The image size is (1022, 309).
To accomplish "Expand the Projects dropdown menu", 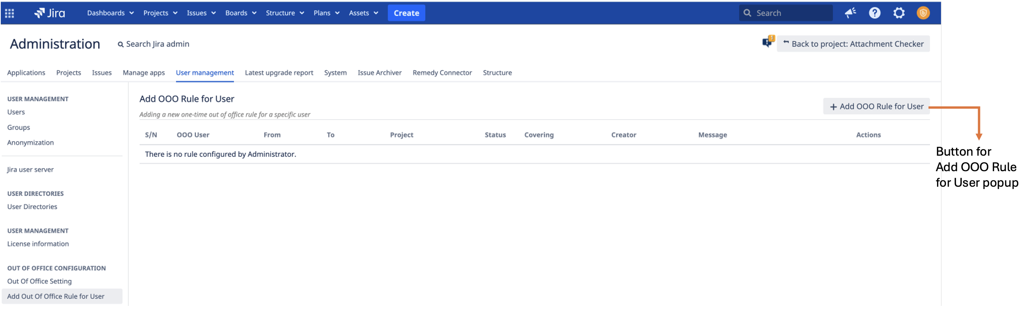I will point(160,13).
